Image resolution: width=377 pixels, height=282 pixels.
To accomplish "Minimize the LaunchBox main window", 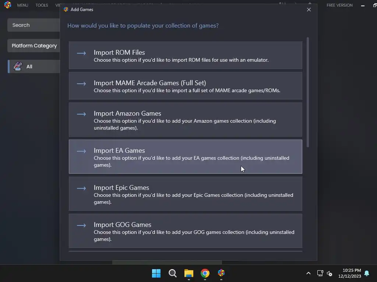I will (x=363, y=5).
